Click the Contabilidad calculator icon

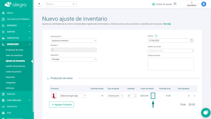[3, 100]
